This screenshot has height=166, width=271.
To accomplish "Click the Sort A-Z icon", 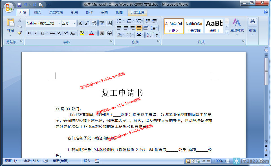I will pos(149,35).
